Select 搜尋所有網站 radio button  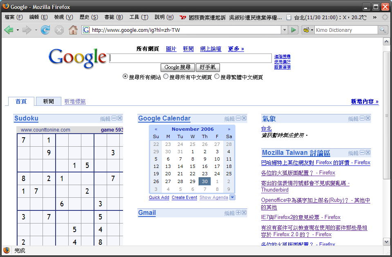click(x=125, y=76)
